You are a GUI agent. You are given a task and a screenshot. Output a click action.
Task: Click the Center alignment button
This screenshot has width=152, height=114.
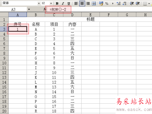pyautogui.click(x=82, y=4)
